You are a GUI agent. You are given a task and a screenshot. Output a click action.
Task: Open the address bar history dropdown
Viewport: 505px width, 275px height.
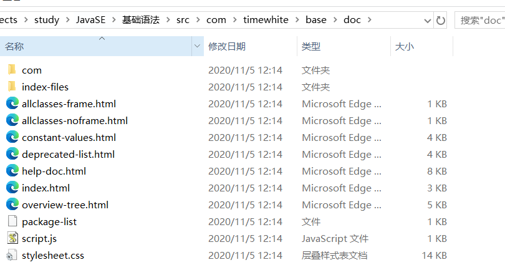[x=426, y=20]
